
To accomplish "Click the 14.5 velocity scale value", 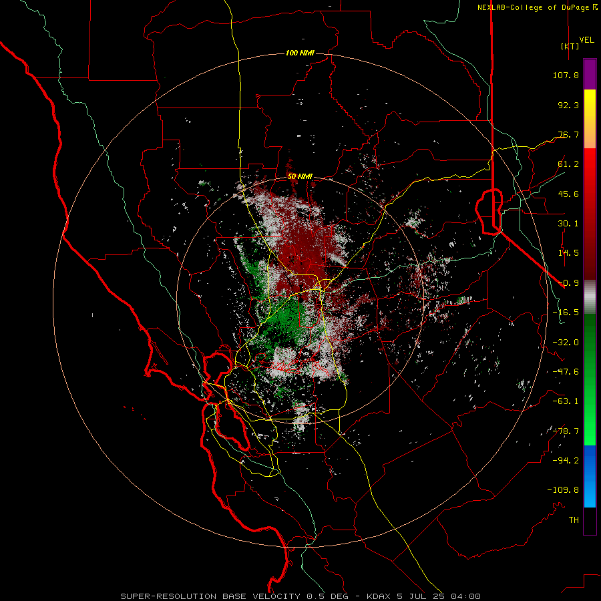I will pyautogui.click(x=568, y=253).
